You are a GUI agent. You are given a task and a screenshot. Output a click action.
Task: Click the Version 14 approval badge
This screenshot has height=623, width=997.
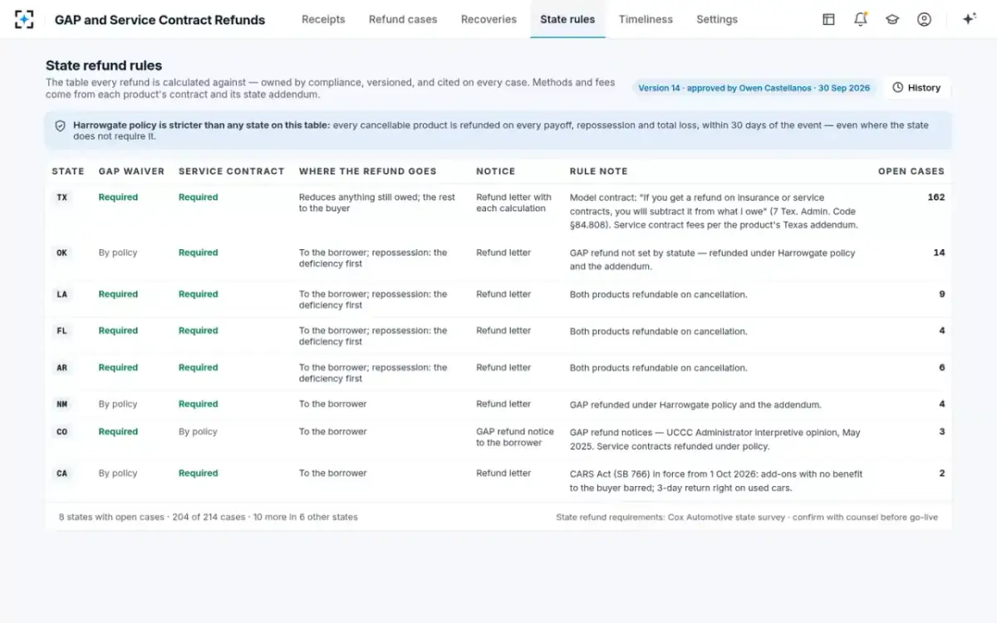(754, 88)
